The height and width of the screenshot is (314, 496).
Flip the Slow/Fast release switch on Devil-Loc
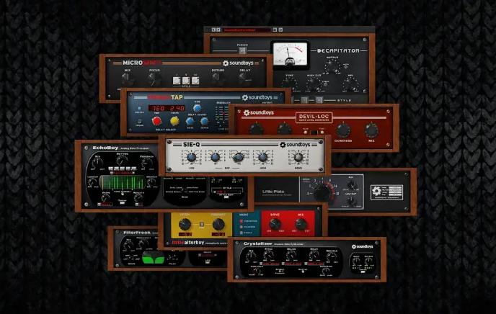click(314, 133)
